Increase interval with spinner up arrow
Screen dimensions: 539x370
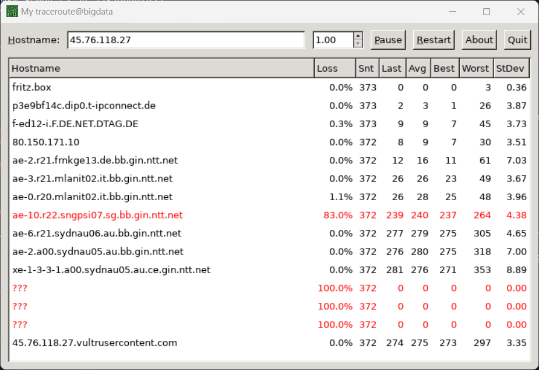358,36
